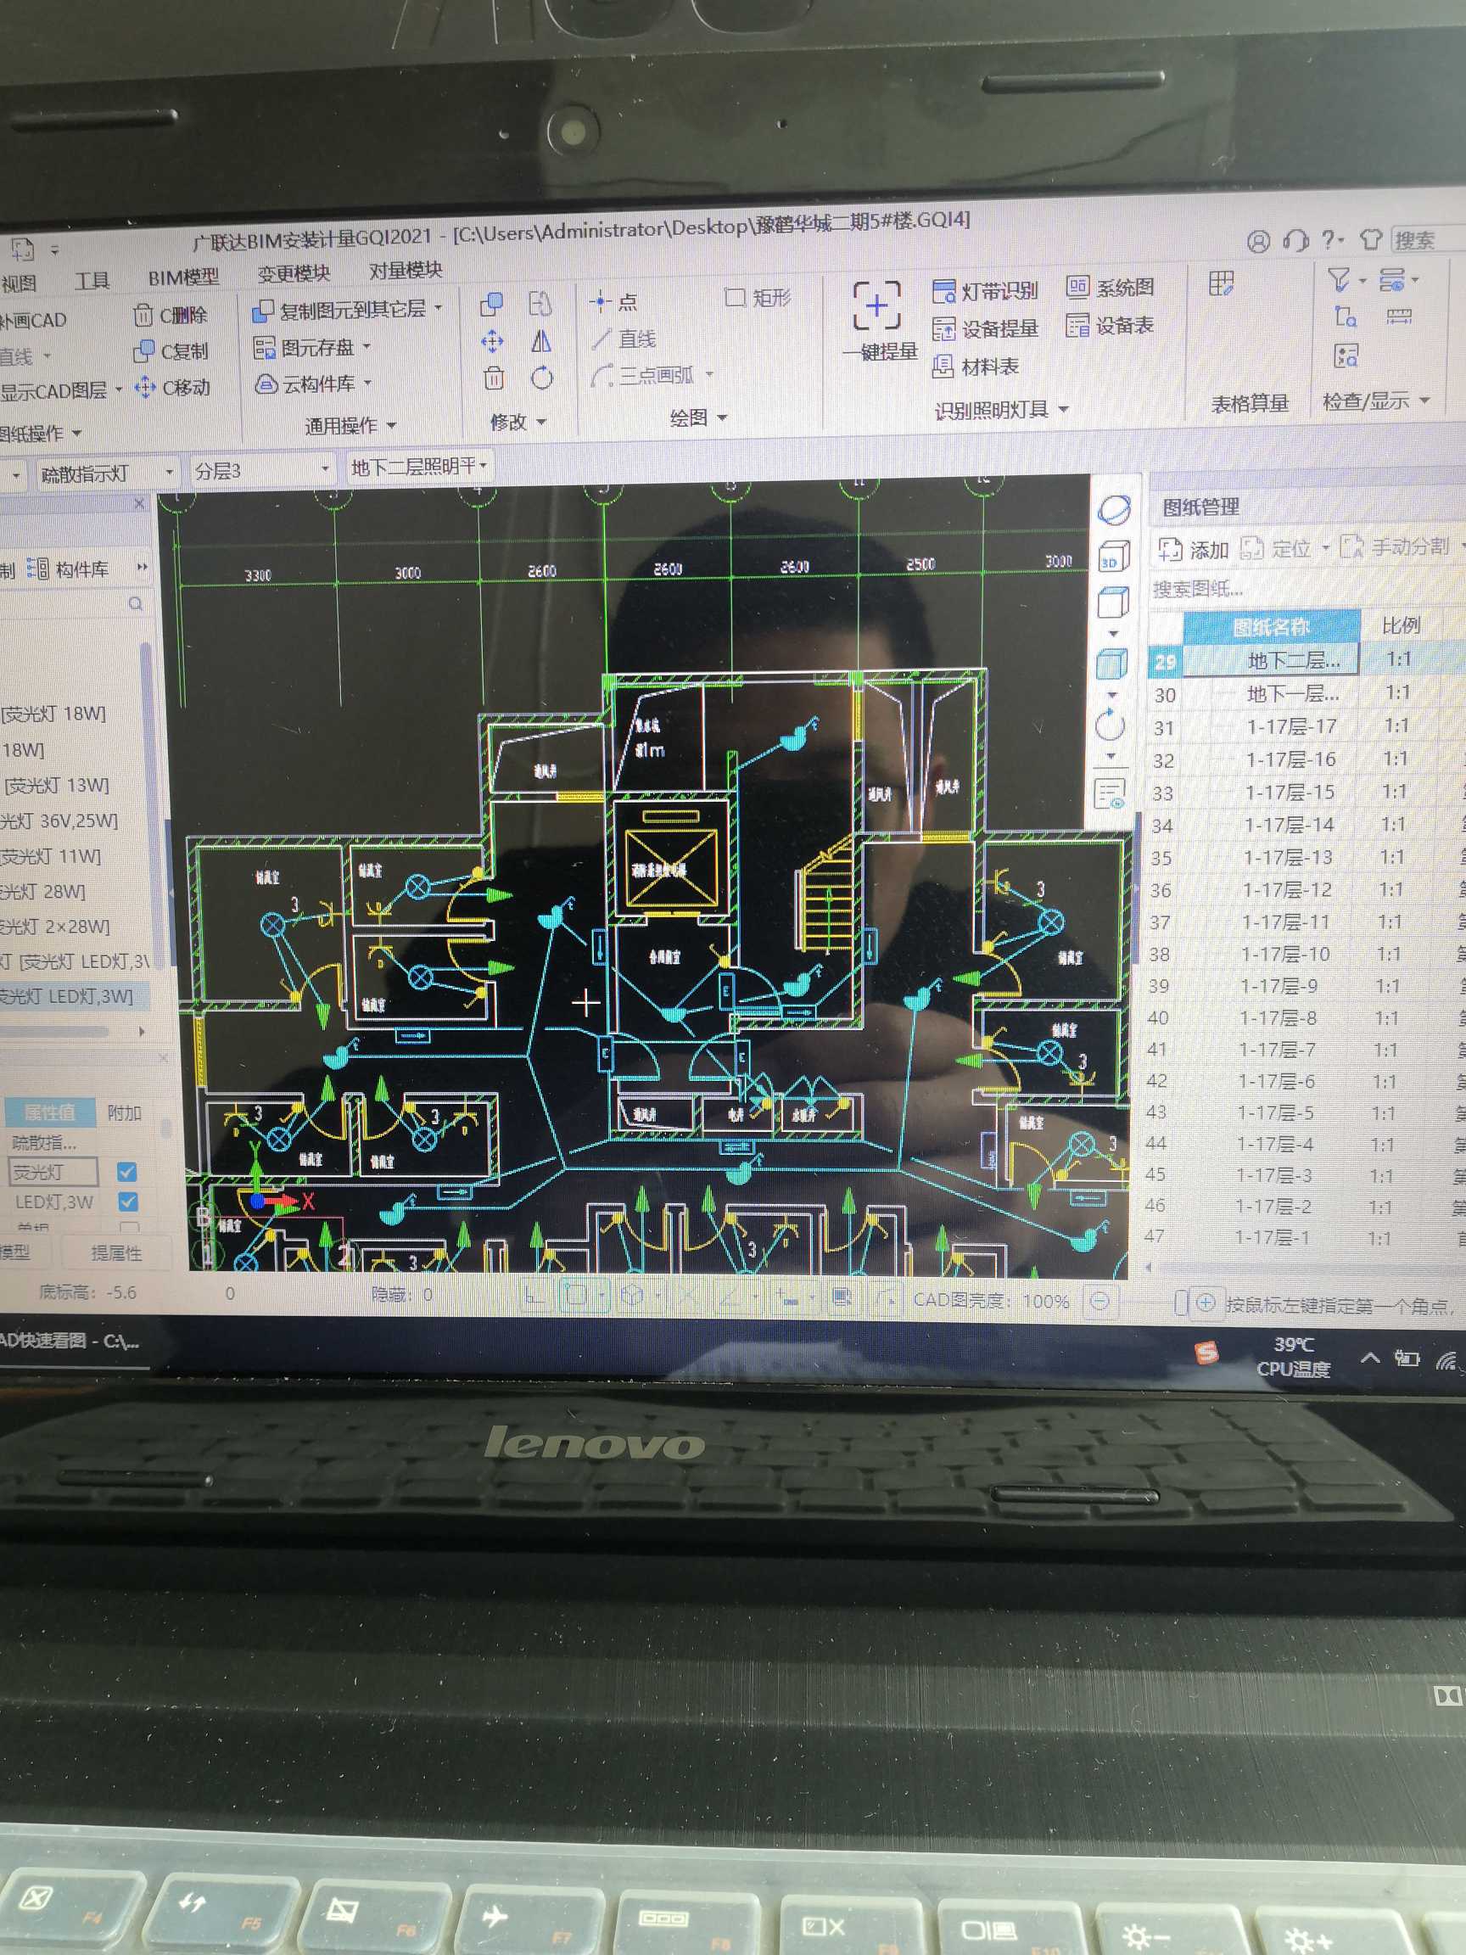Click the 设备提量 equipment quantity tool
The image size is (1466, 1955).
[984, 328]
